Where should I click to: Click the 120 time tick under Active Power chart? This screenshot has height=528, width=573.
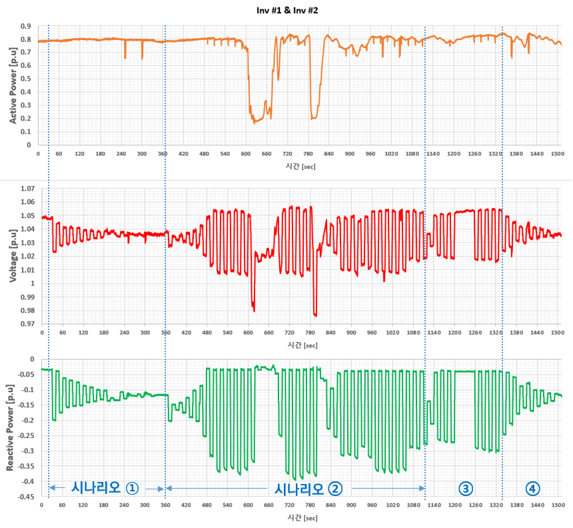[x=79, y=153]
